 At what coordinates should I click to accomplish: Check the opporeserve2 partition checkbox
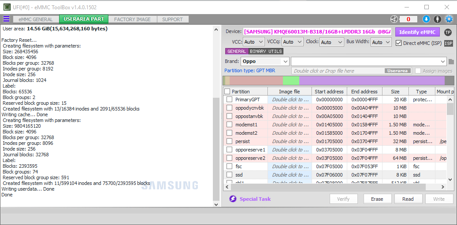[x=229, y=158]
